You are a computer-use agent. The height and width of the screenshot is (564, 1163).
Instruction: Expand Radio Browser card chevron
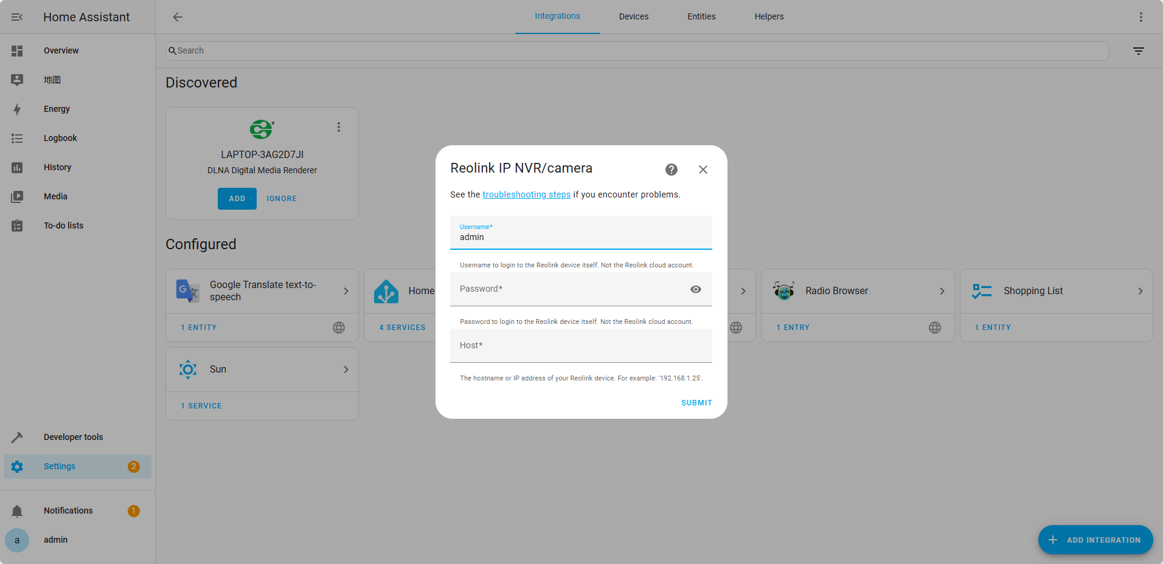coord(942,291)
